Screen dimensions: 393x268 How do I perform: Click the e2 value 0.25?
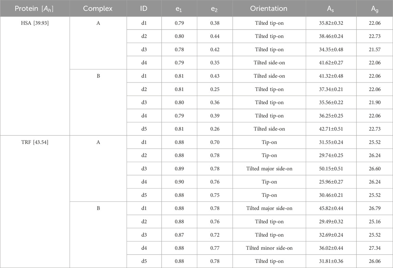[x=215, y=89]
